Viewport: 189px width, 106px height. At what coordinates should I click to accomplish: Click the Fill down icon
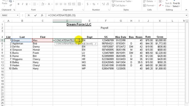[160, 1]
